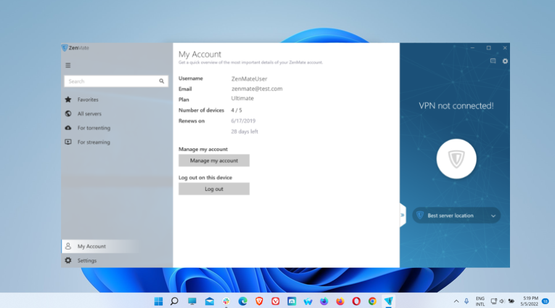
Task: Minimize the ZenMate window
Action: click(x=472, y=47)
